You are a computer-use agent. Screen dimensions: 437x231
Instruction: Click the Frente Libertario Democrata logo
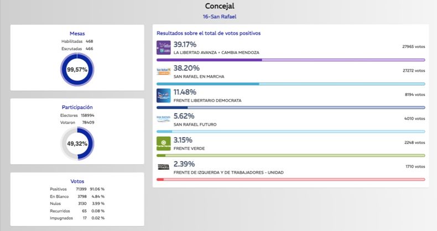point(164,95)
